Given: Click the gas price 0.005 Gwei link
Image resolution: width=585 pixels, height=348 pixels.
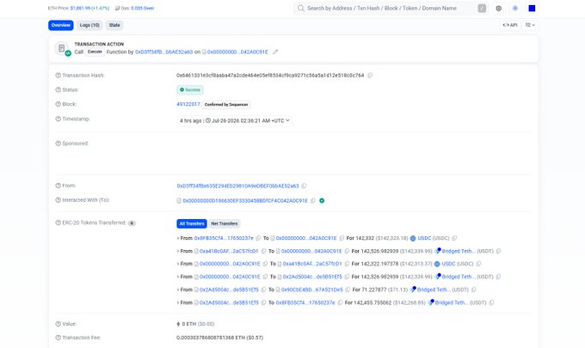Looking at the screenshot, I should [143, 9].
